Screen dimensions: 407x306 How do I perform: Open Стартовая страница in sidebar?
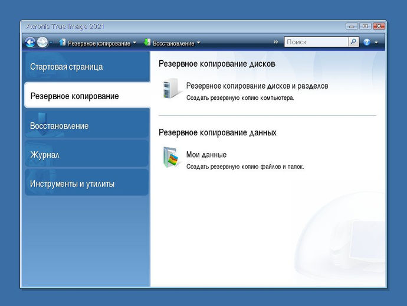[x=87, y=67]
